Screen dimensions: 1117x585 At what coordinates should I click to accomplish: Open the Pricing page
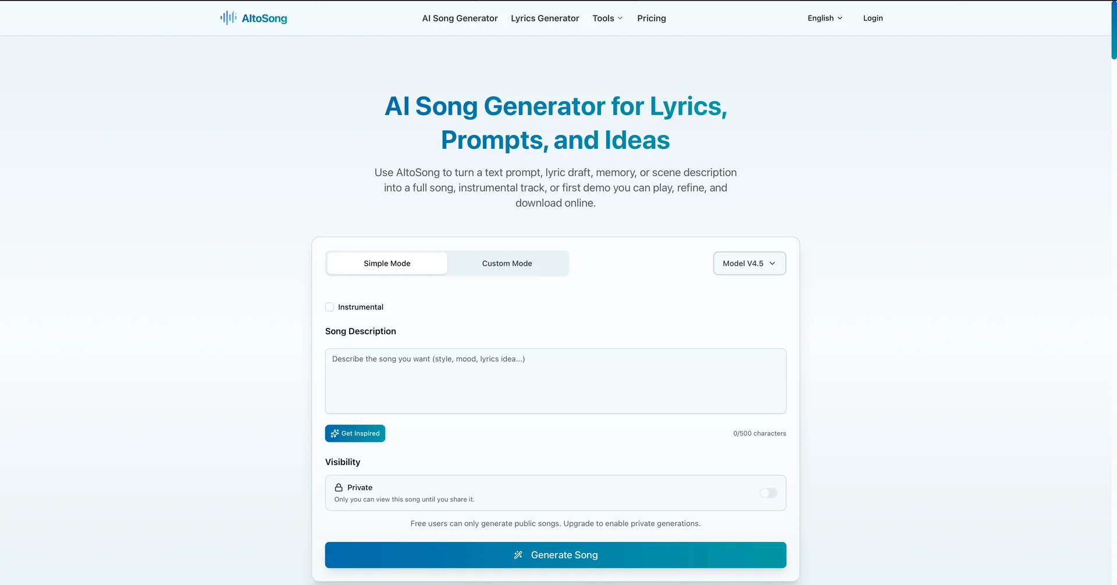651,18
